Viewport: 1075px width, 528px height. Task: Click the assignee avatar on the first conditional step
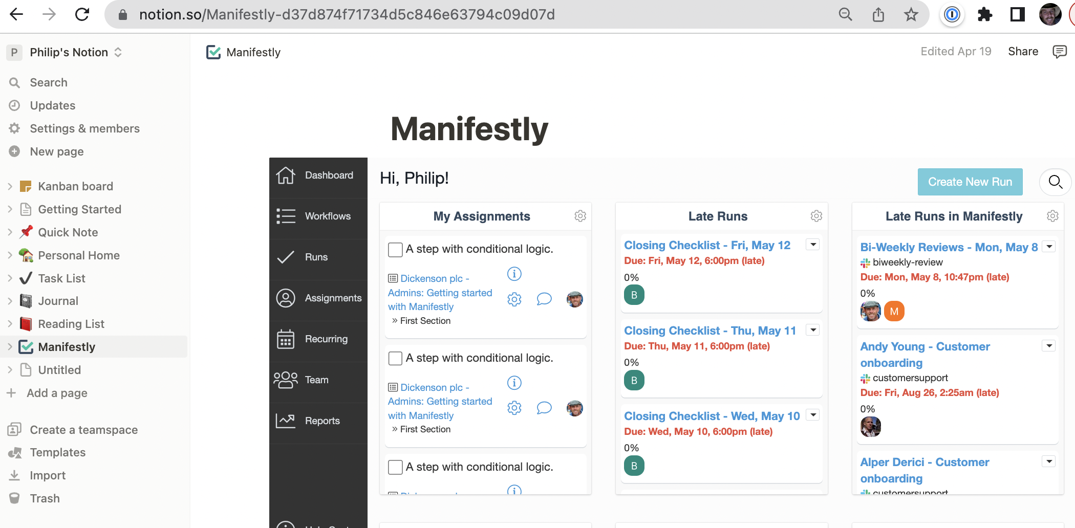[575, 299]
